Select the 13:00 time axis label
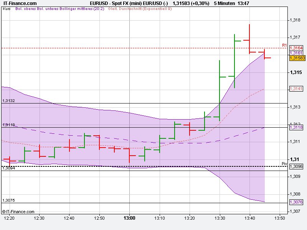Image resolution: width=307 pixels, height=230 pixels. pyautogui.click(x=129, y=217)
